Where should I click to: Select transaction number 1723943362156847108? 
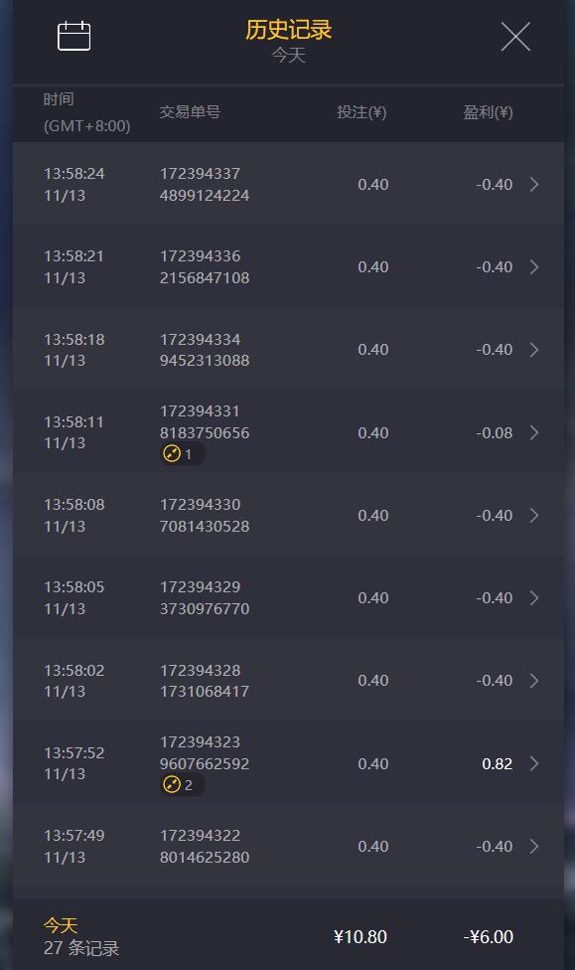(x=205, y=267)
